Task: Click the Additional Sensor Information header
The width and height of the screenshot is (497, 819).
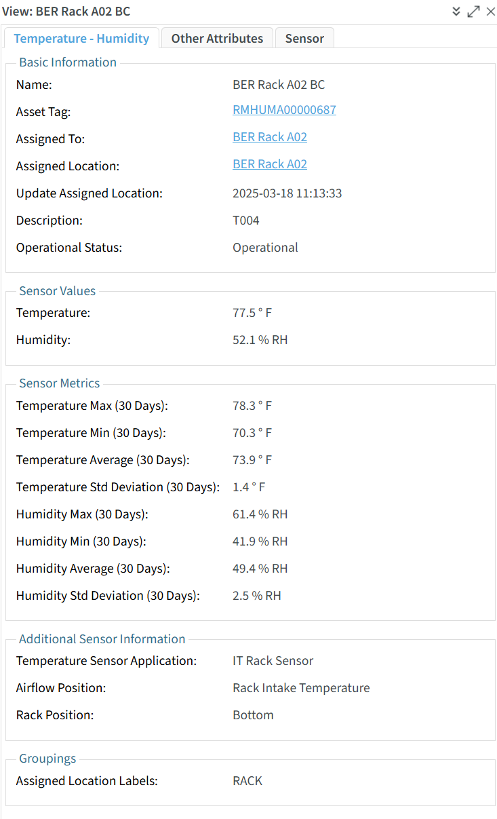Action: [102, 639]
